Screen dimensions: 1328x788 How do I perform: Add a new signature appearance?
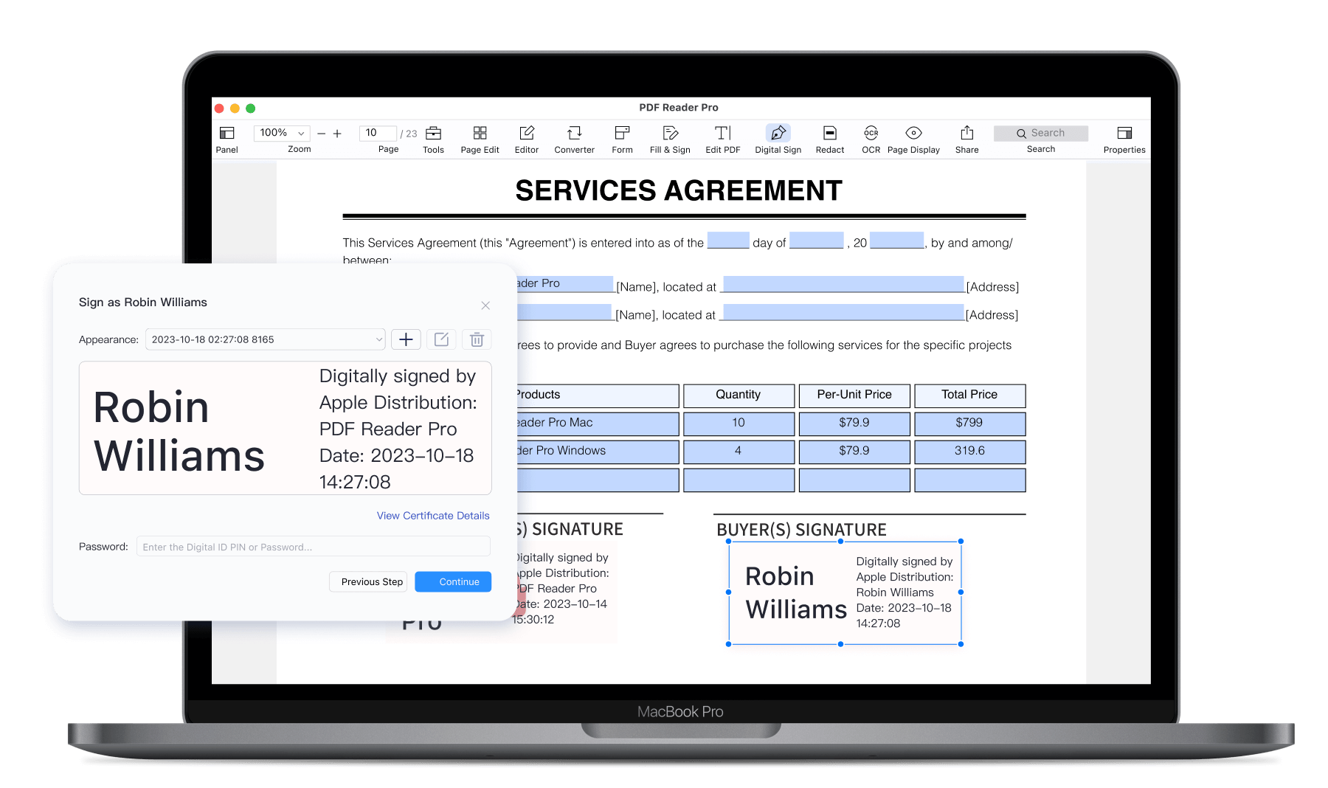coord(406,339)
